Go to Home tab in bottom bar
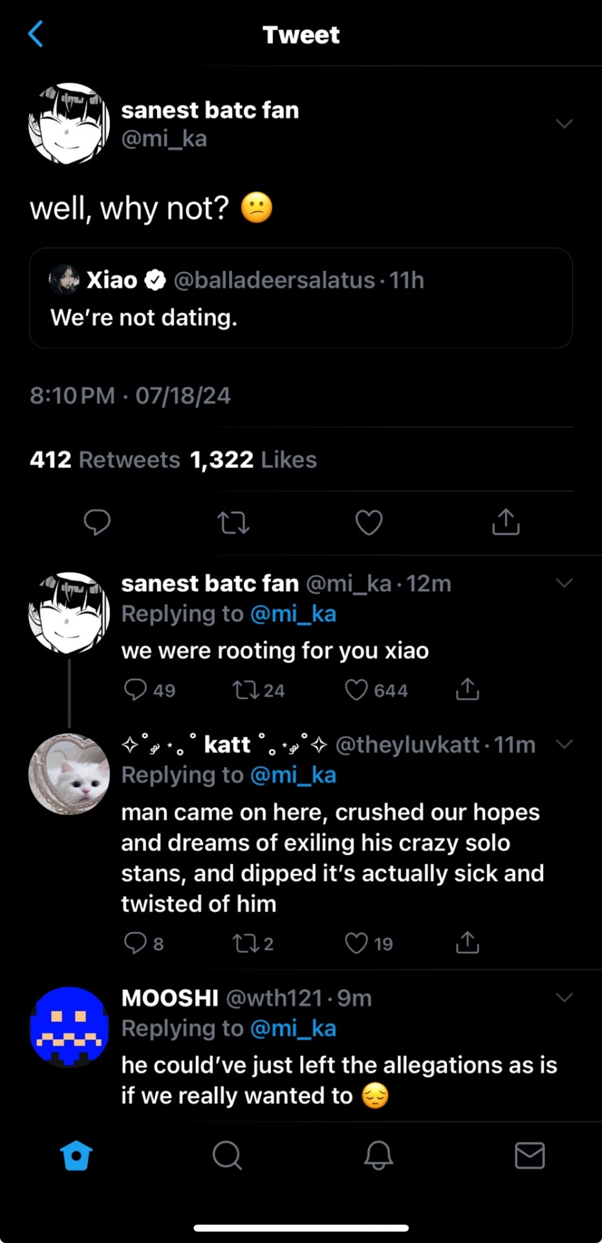 pos(76,1155)
